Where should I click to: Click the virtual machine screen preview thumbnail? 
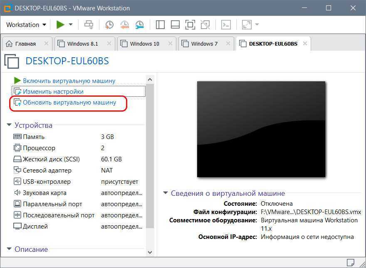tap(261, 129)
